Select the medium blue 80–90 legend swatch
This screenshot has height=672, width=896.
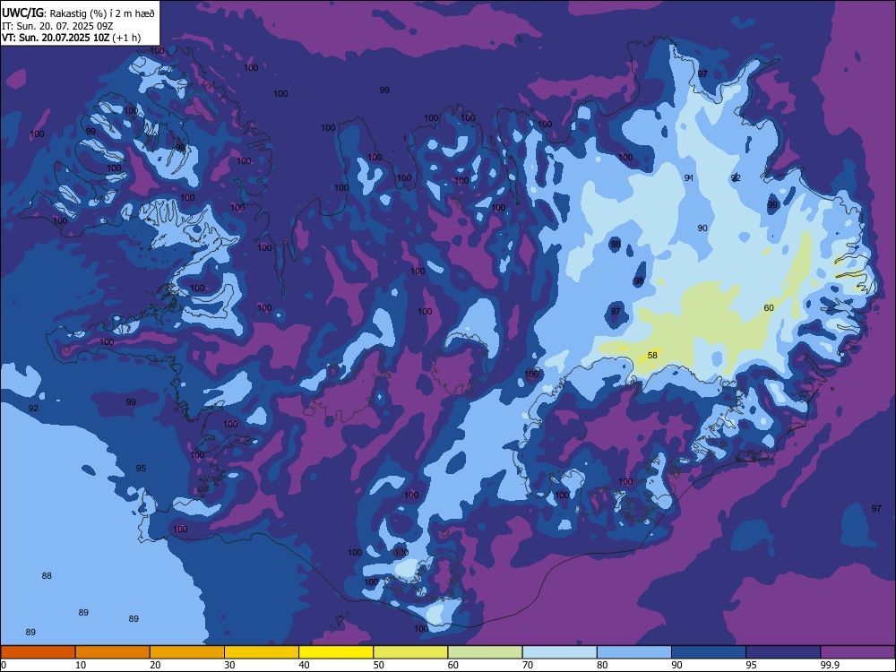(x=634, y=652)
